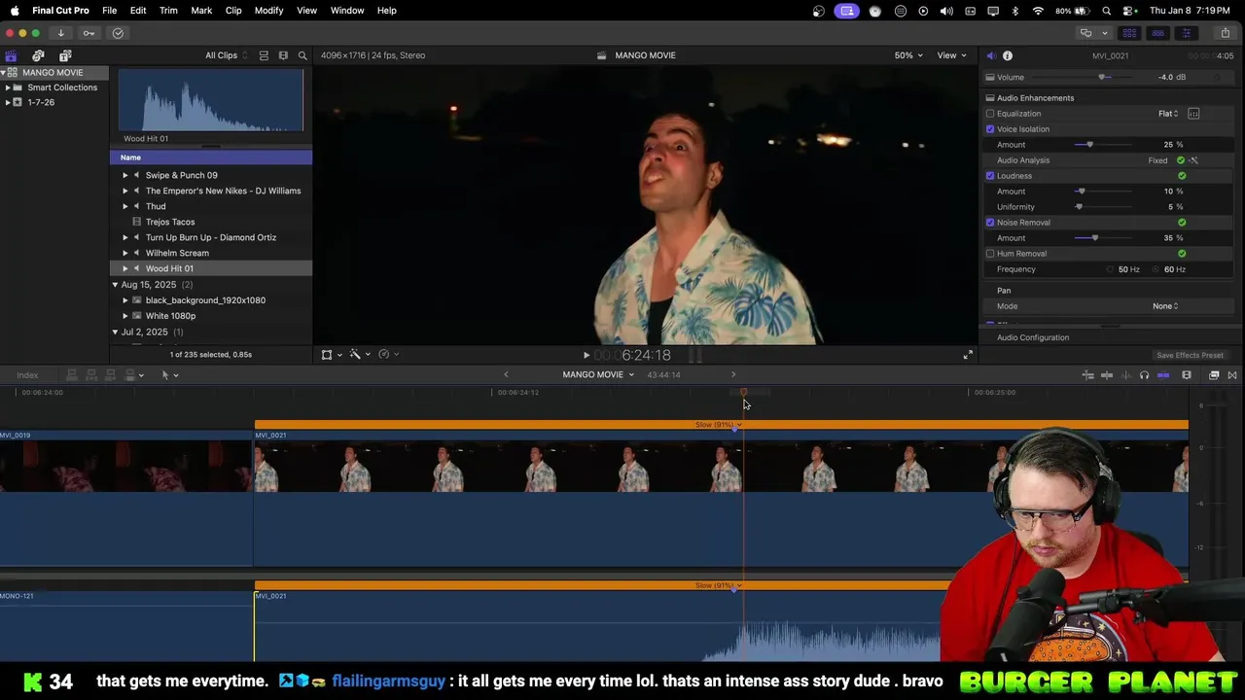Open the equalizer controls button
The width and height of the screenshot is (1245, 700).
pos(1193,114)
